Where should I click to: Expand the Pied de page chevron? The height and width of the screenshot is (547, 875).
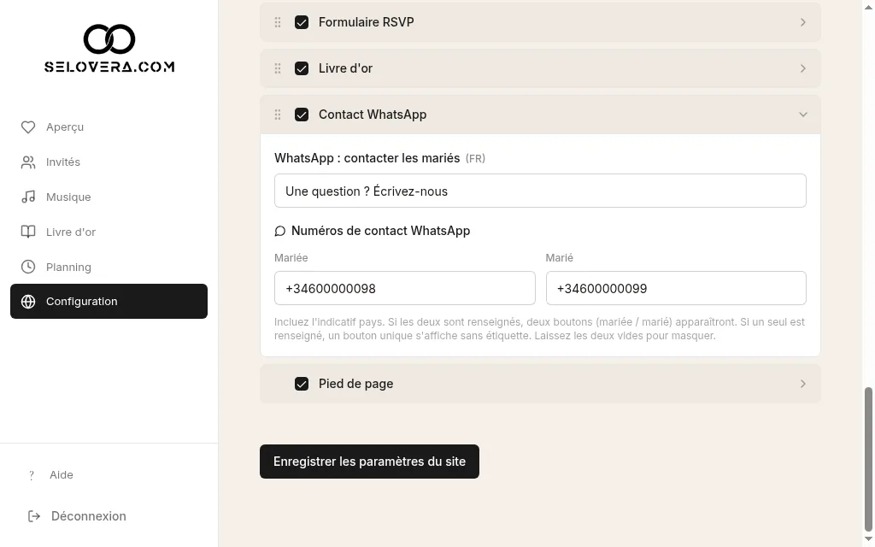(803, 384)
